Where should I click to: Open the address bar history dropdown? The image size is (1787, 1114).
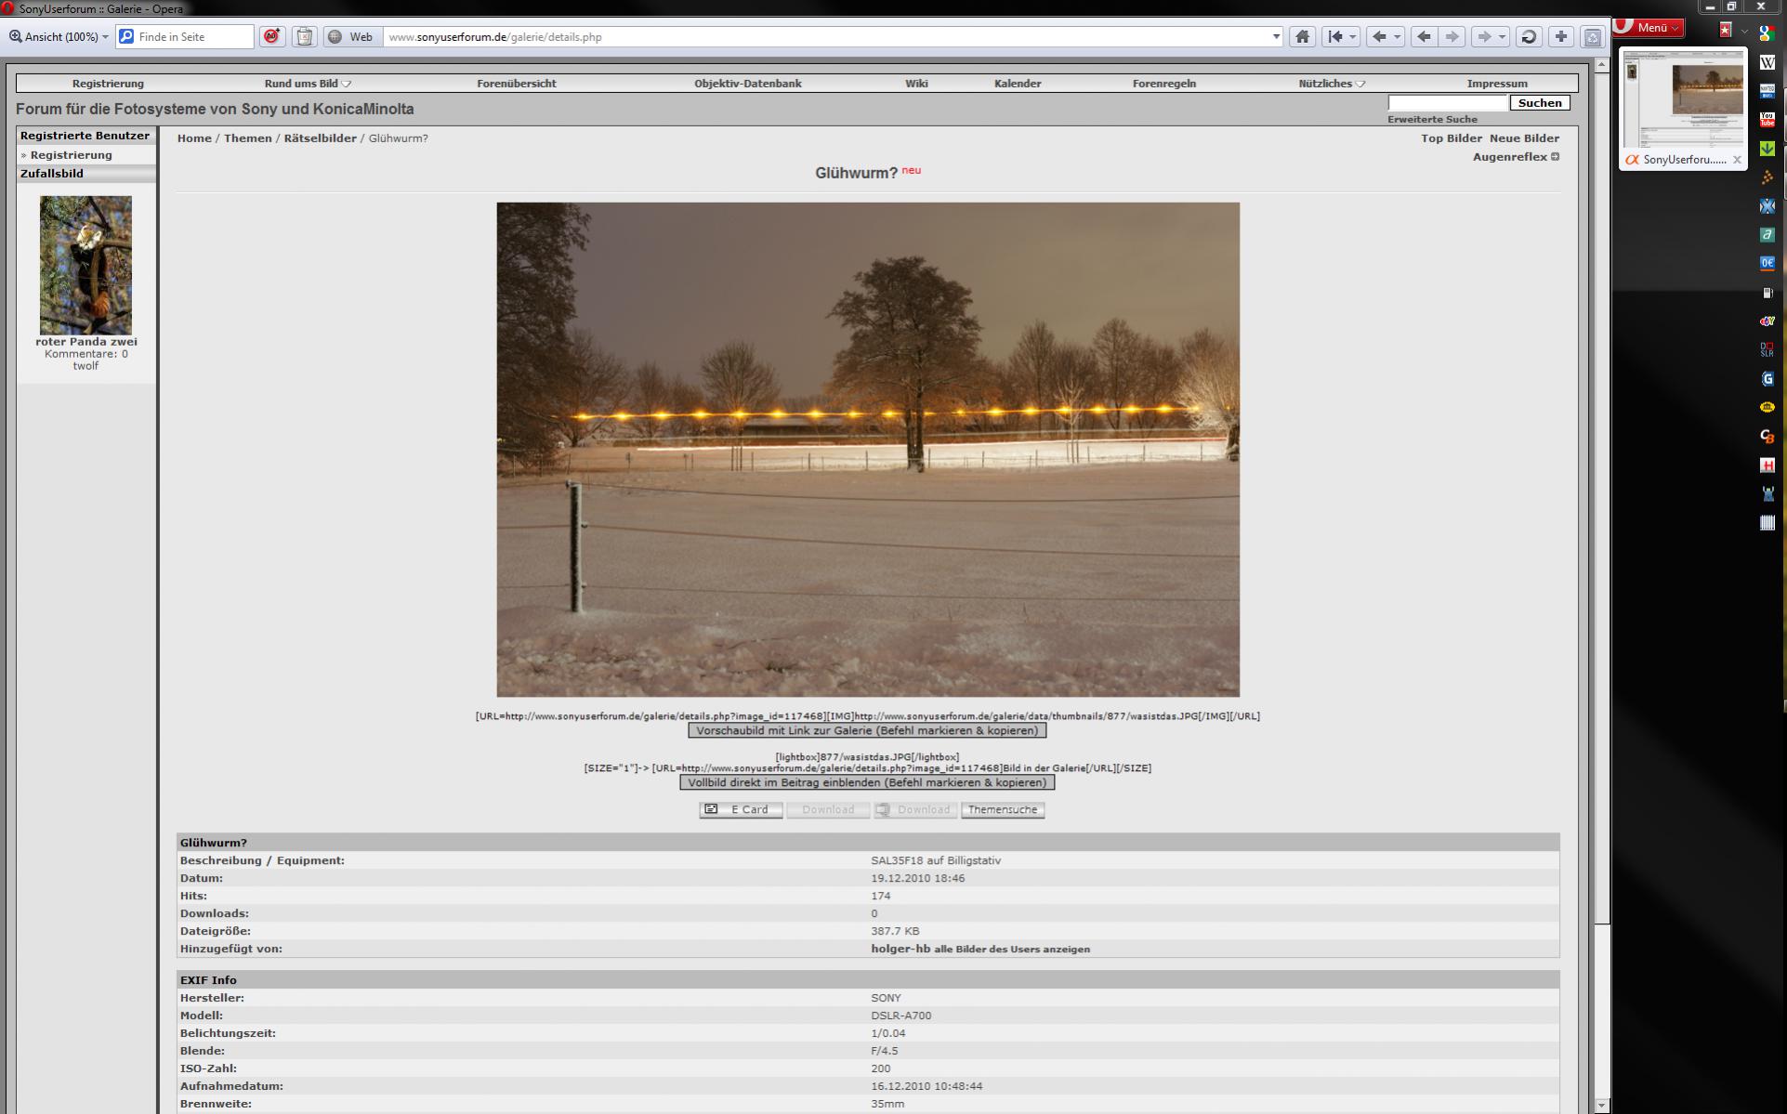pyautogui.click(x=1276, y=37)
